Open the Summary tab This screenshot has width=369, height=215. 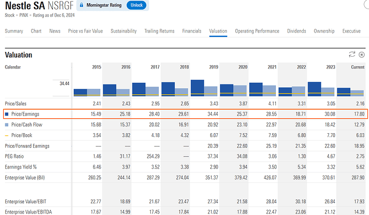click(14, 31)
